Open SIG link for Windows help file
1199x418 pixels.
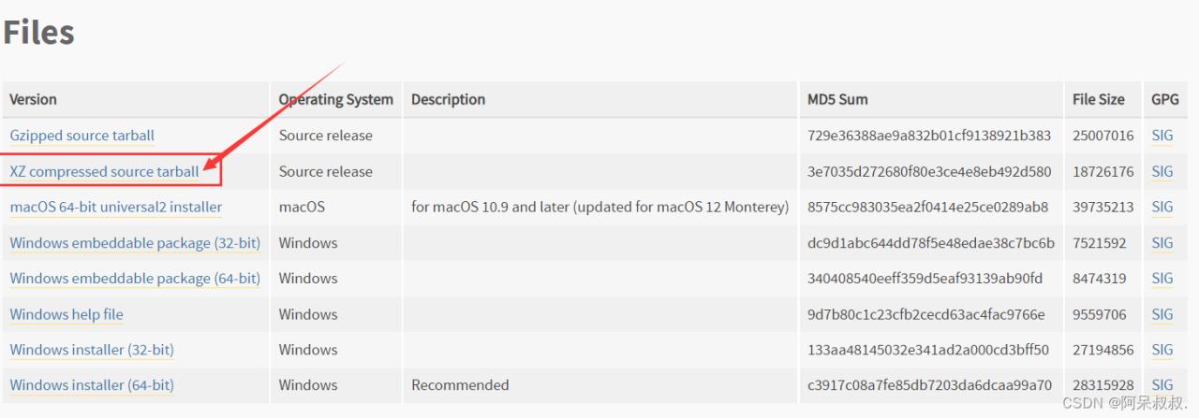[1162, 314]
